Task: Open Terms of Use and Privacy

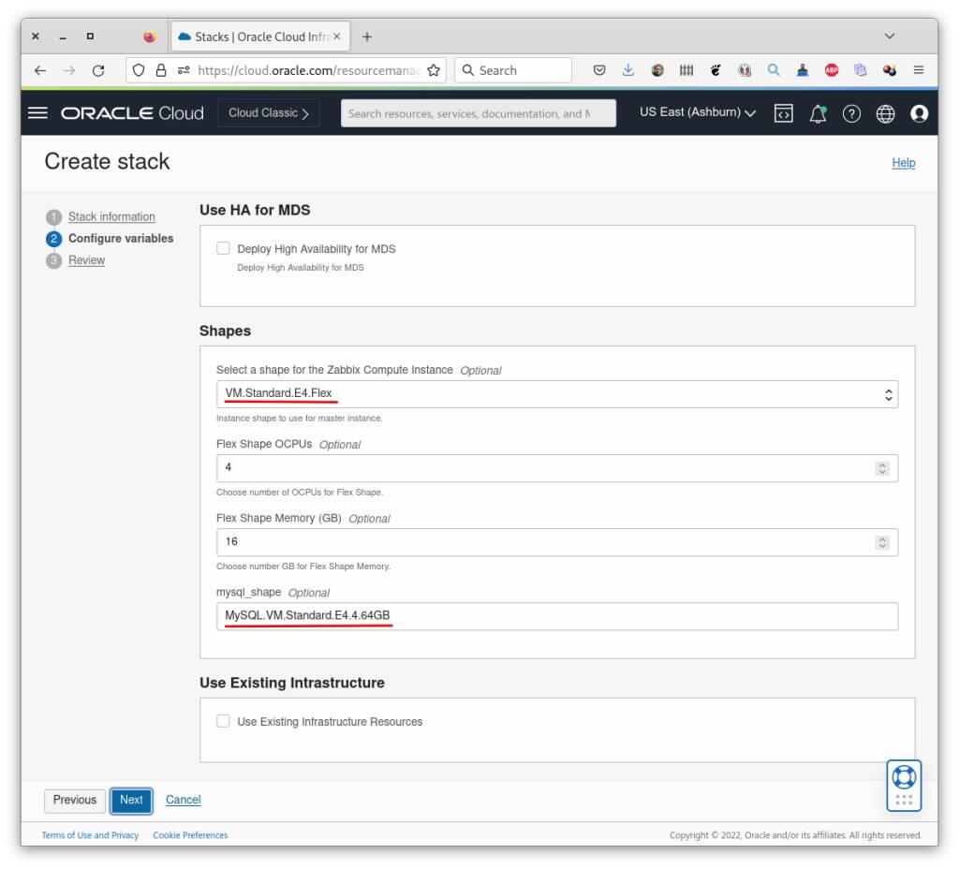Action: (x=90, y=834)
